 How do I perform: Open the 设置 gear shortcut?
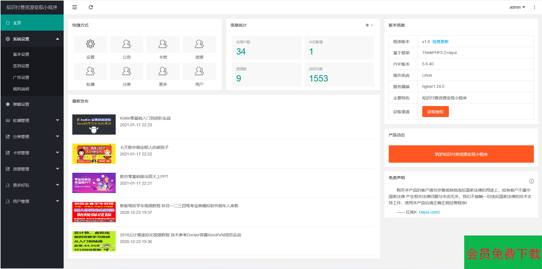click(x=90, y=44)
